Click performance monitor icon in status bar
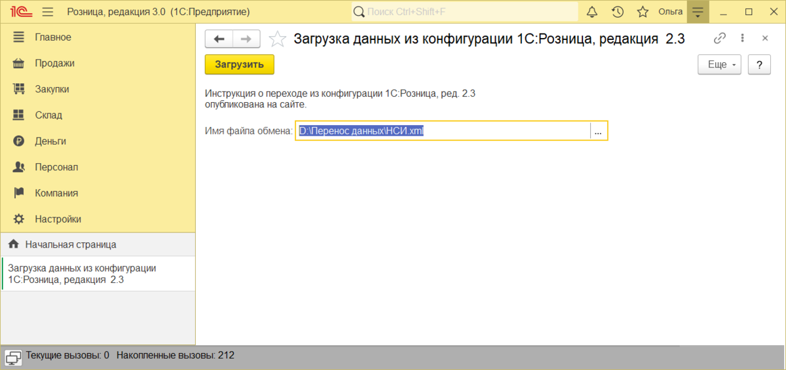786x370 pixels. (x=13, y=357)
